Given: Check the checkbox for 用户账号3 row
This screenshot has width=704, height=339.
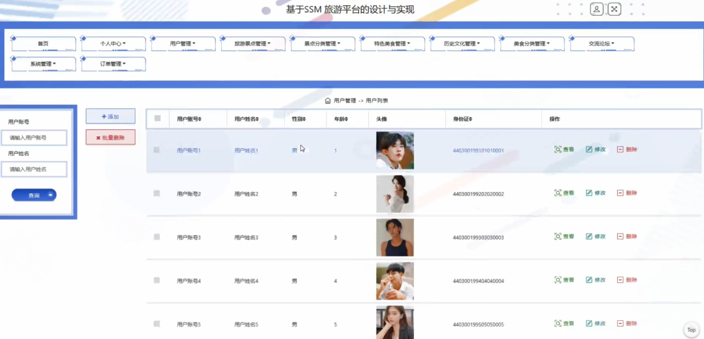Looking at the screenshot, I should [x=156, y=237].
